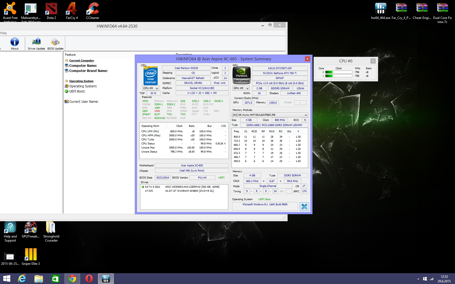Click the GPU clock 1071.0 value
Screen dimensions: 455x284
(248, 103)
